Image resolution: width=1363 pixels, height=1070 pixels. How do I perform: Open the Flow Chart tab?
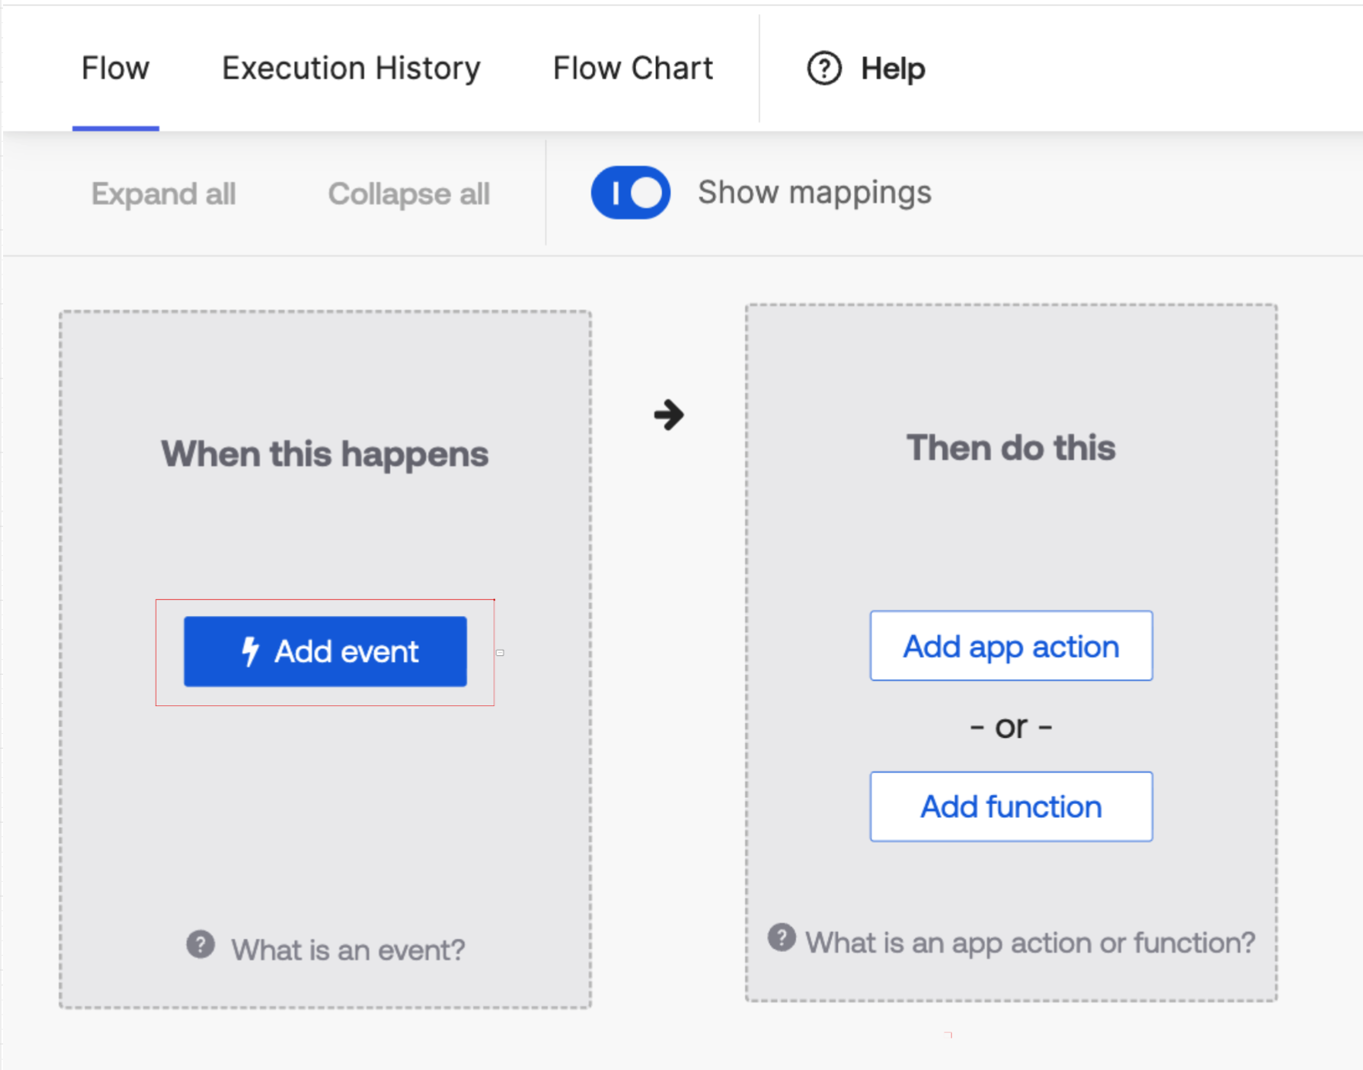coord(633,69)
